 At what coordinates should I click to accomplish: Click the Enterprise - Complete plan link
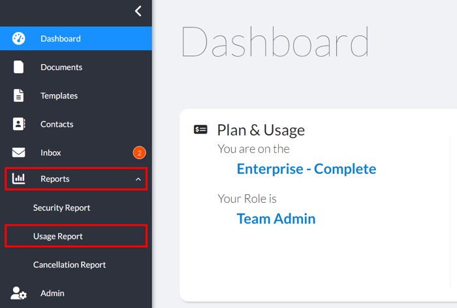click(306, 169)
